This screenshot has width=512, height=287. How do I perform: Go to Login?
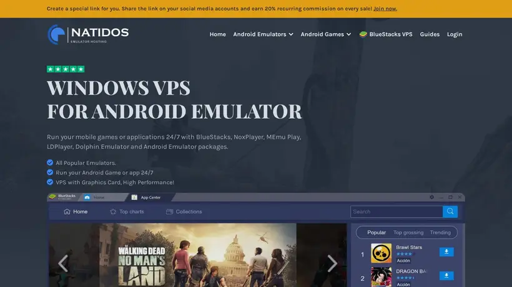click(x=455, y=34)
